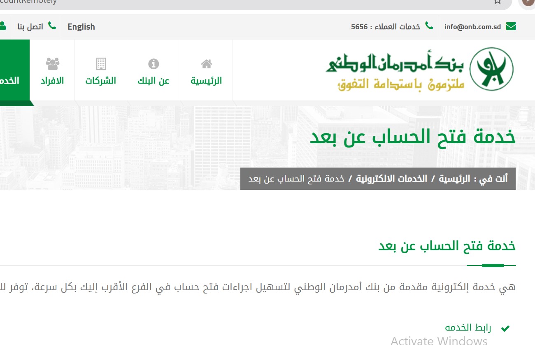Viewport: 535px width, 345px height.
Task: Open the الرئيسية navigation menu item
Action: tap(206, 81)
